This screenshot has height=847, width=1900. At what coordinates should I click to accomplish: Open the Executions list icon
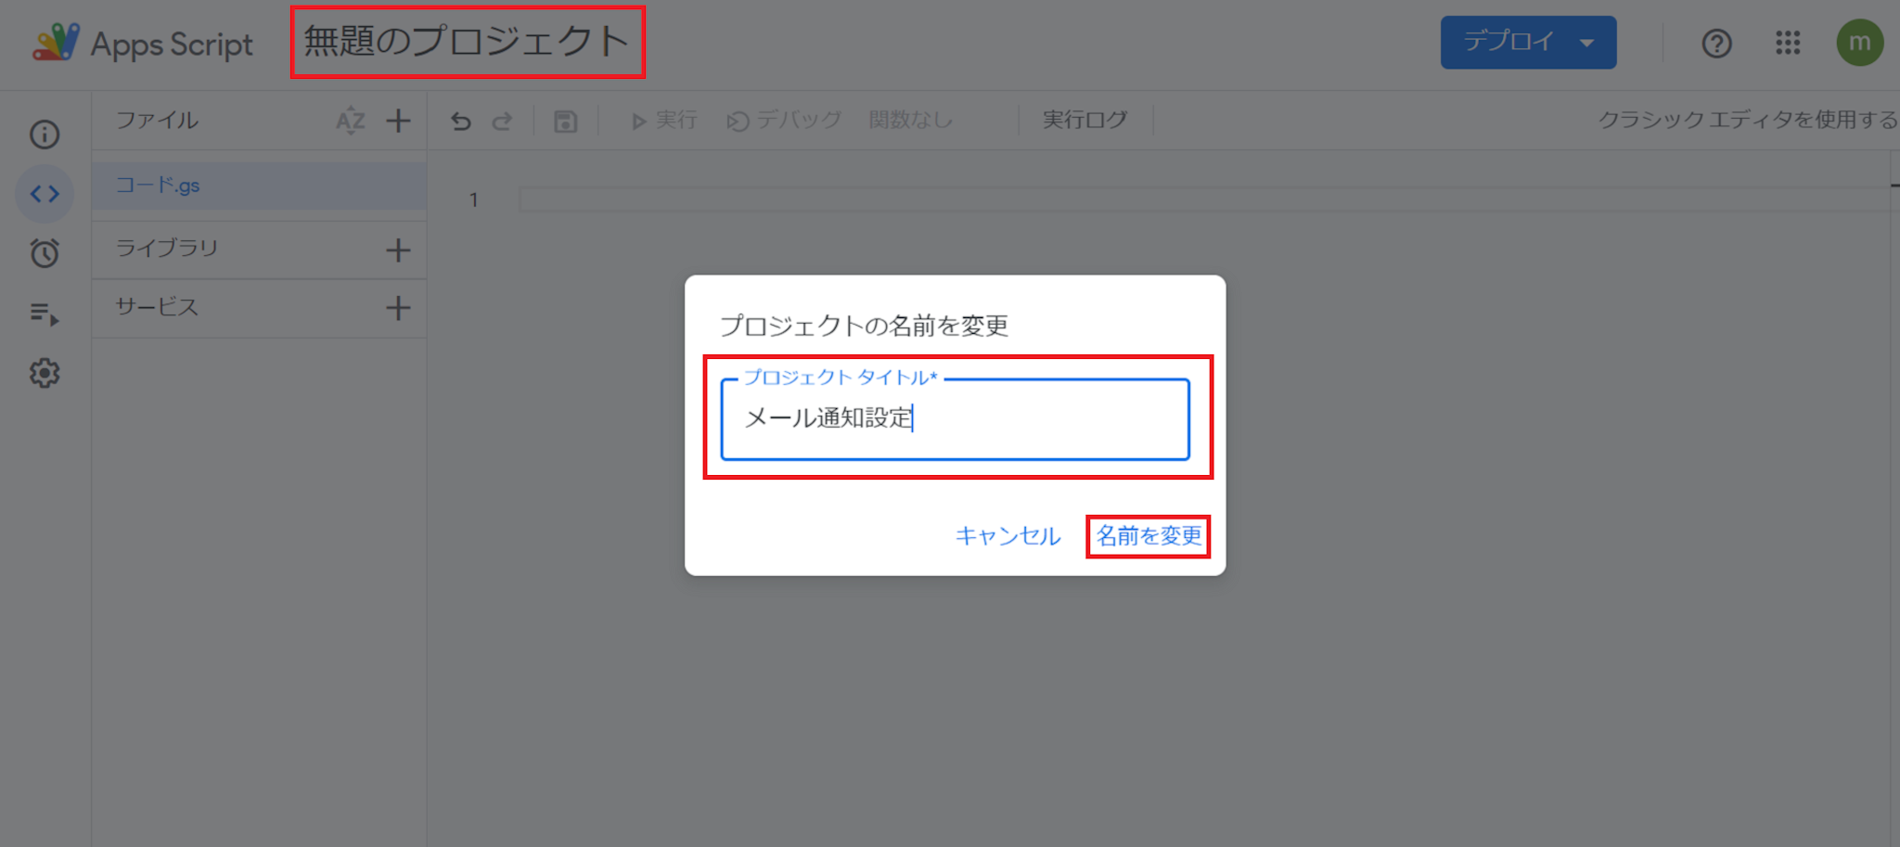click(x=45, y=314)
